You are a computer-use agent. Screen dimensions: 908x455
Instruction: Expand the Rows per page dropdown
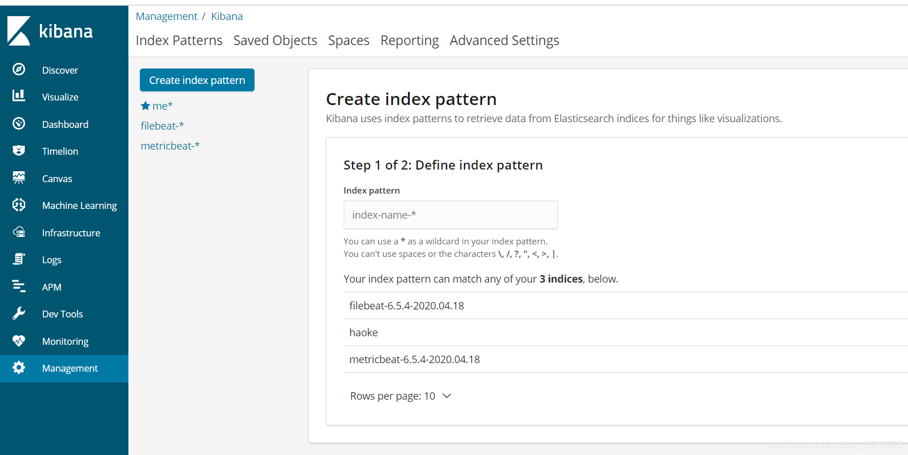tap(401, 396)
